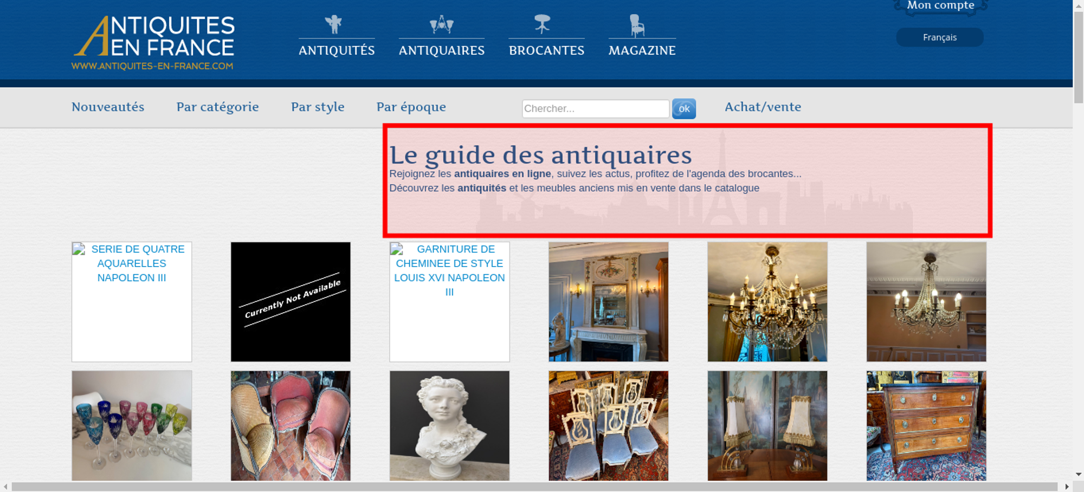The width and height of the screenshot is (1084, 492).
Task: Open the Achat/vente link
Action: (763, 107)
